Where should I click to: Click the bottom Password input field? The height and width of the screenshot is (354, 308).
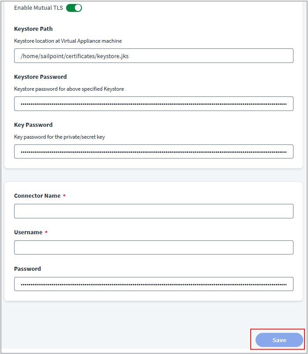coord(153,284)
